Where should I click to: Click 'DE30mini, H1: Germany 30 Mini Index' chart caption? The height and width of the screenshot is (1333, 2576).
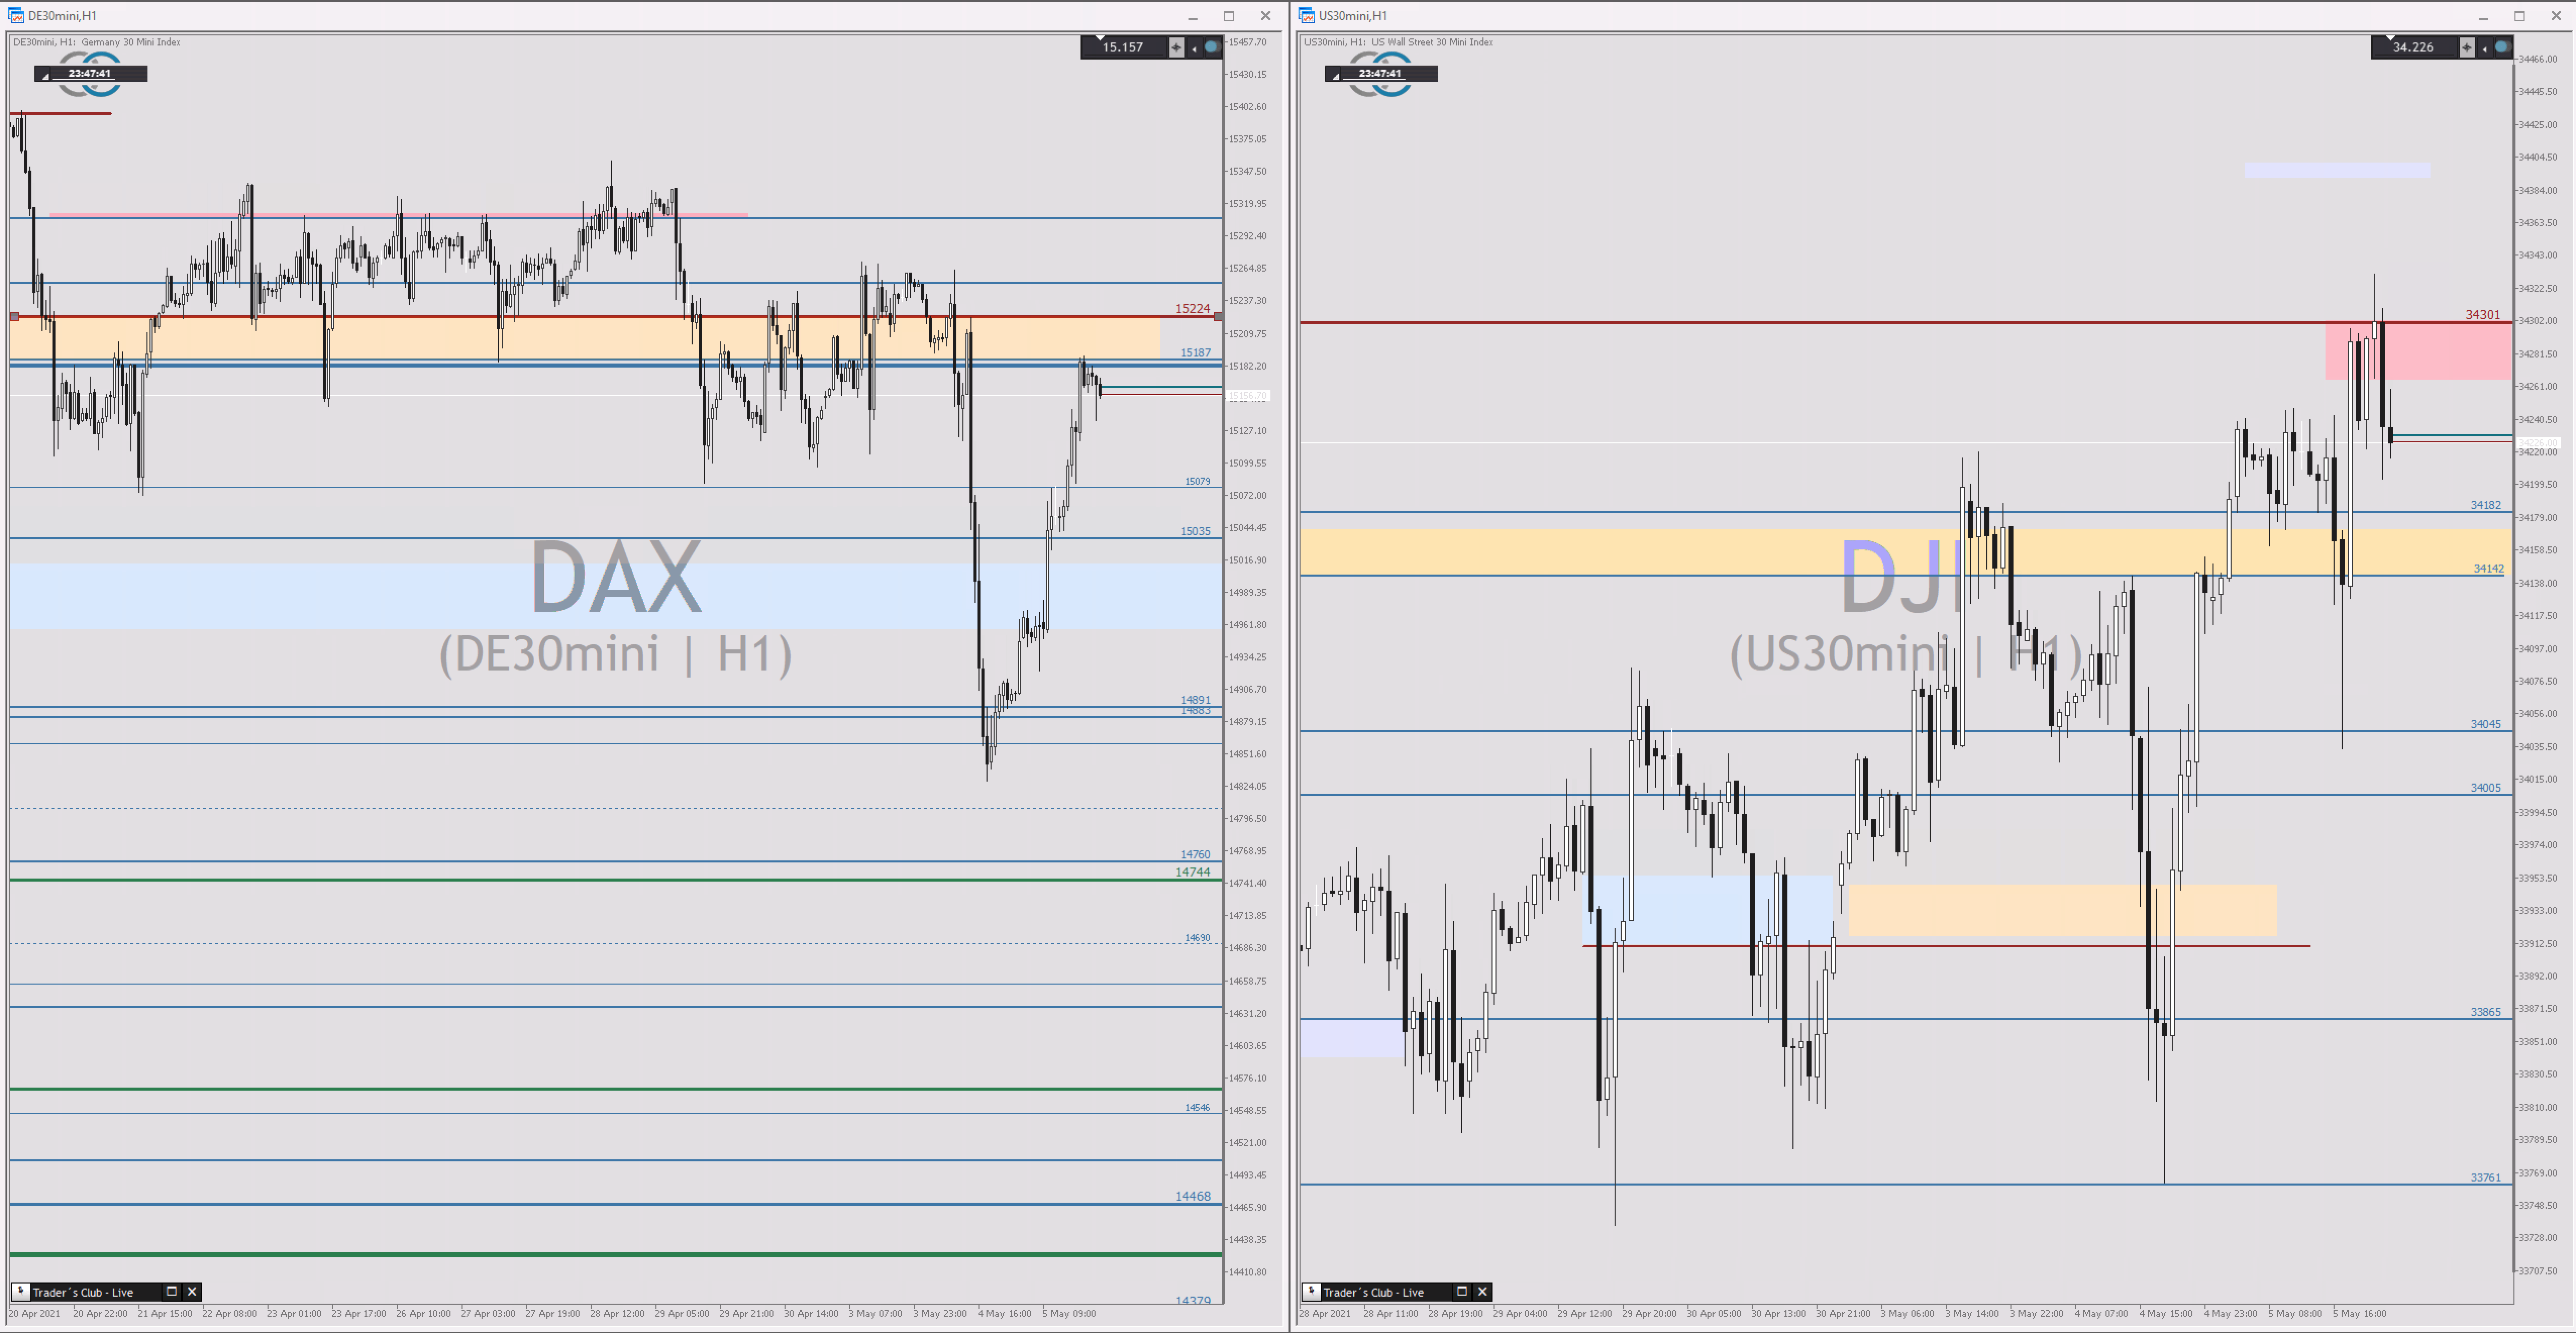pyautogui.click(x=97, y=42)
